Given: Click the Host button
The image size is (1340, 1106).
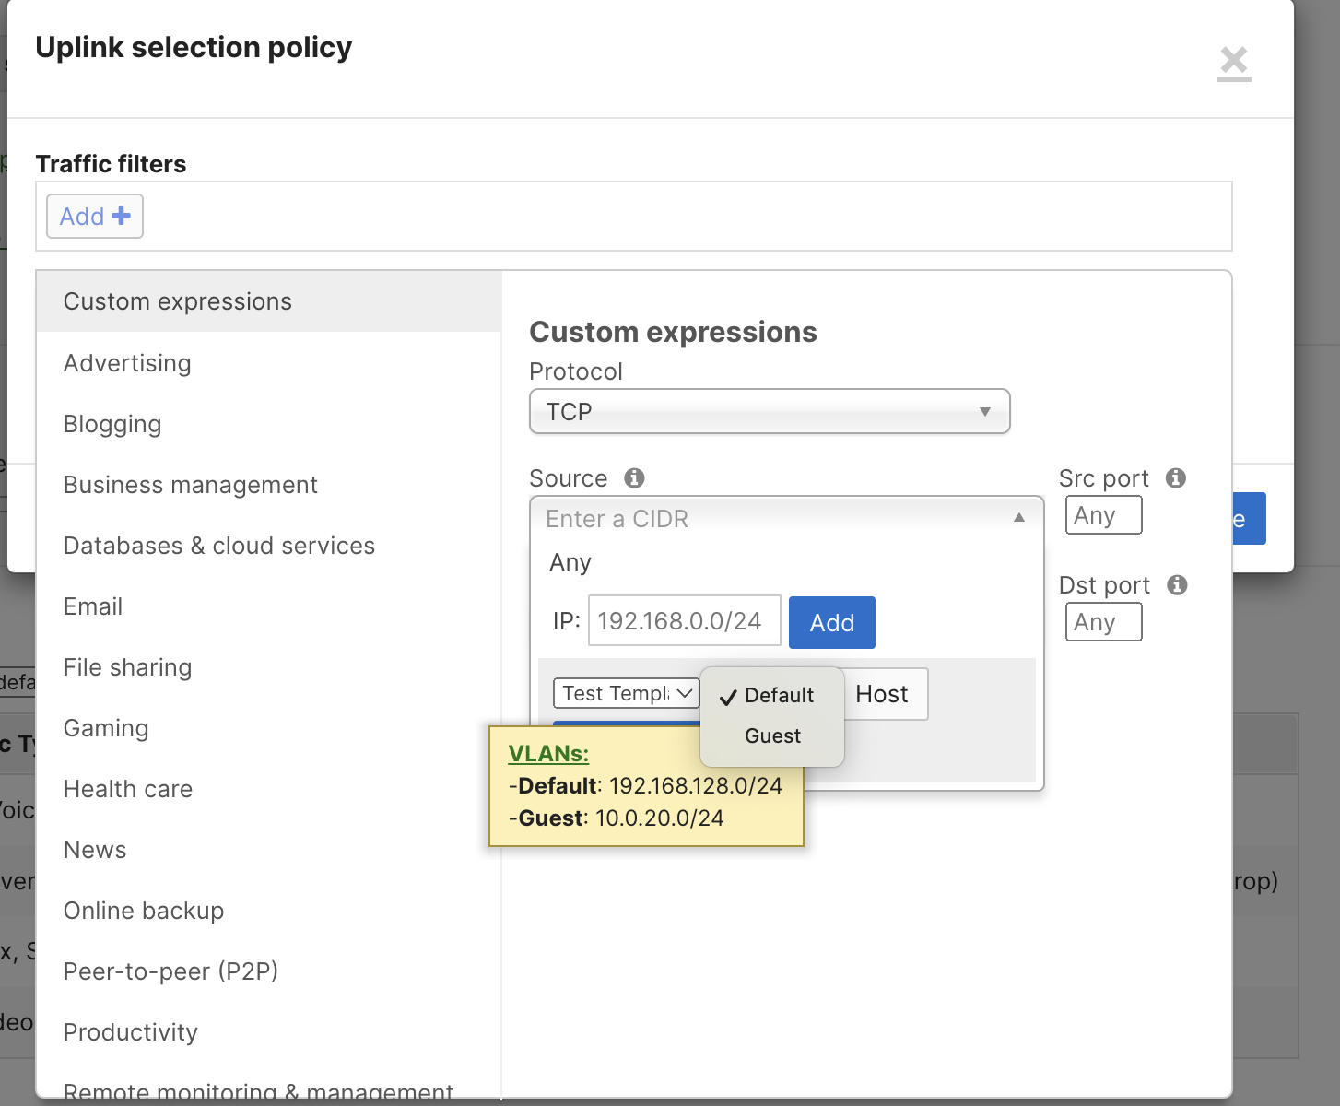Looking at the screenshot, I should pos(882,694).
